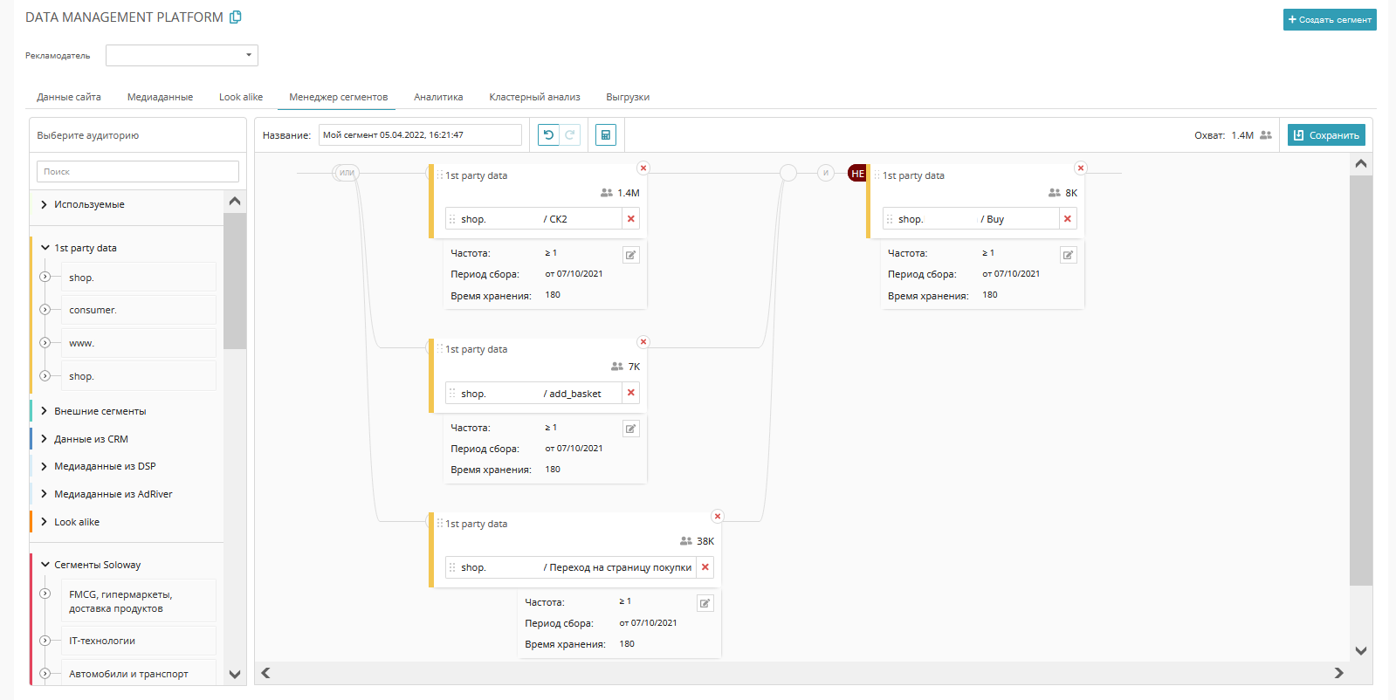Toggle the ИЛИ operator node
The height and width of the screenshot is (700, 1396).
click(347, 173)
